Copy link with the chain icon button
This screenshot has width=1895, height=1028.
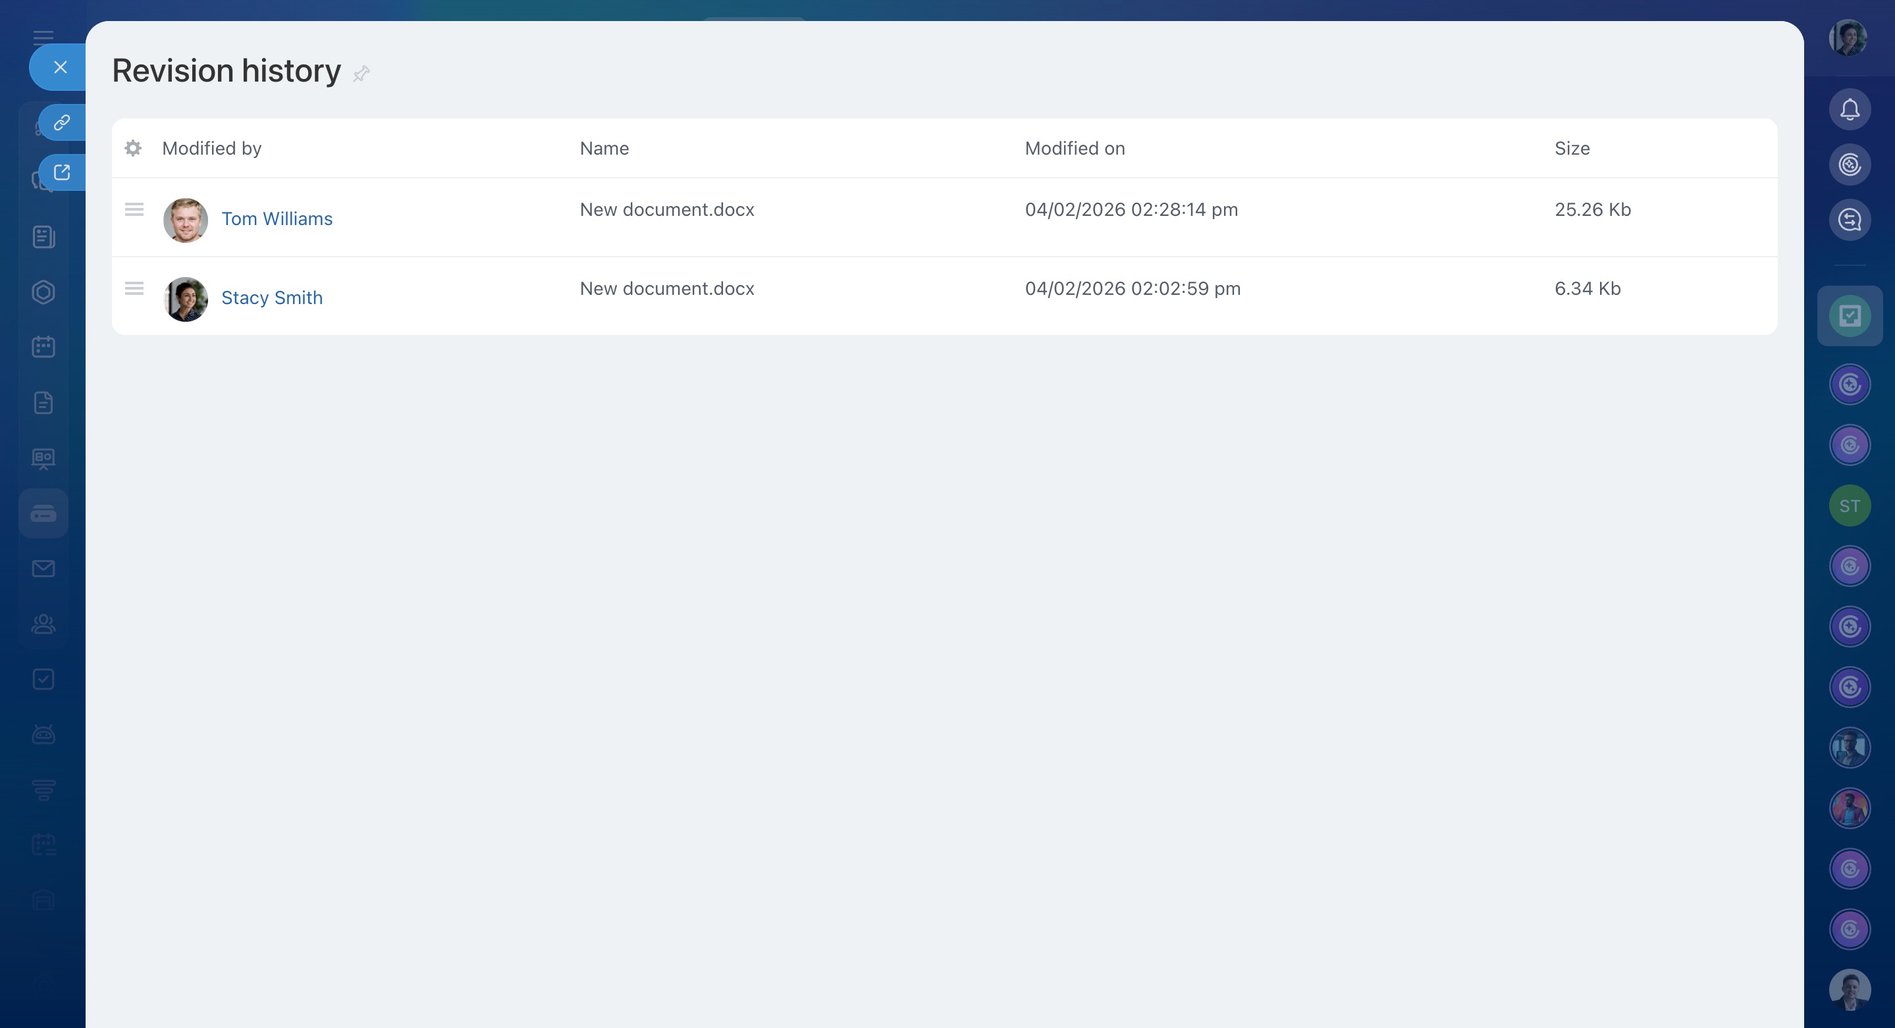pos(62,122)
